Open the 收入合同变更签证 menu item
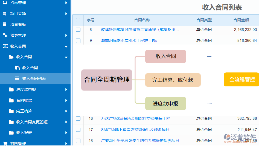The height and width of the screenshot is (146, 259). click(32, 122)
